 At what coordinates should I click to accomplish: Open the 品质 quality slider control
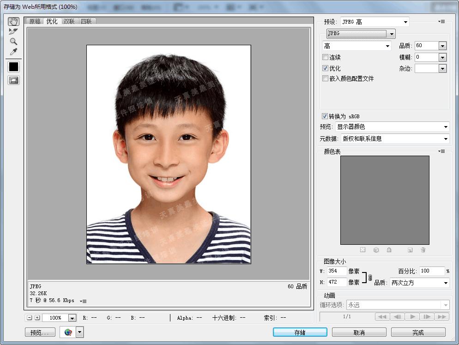coord(442,45)
